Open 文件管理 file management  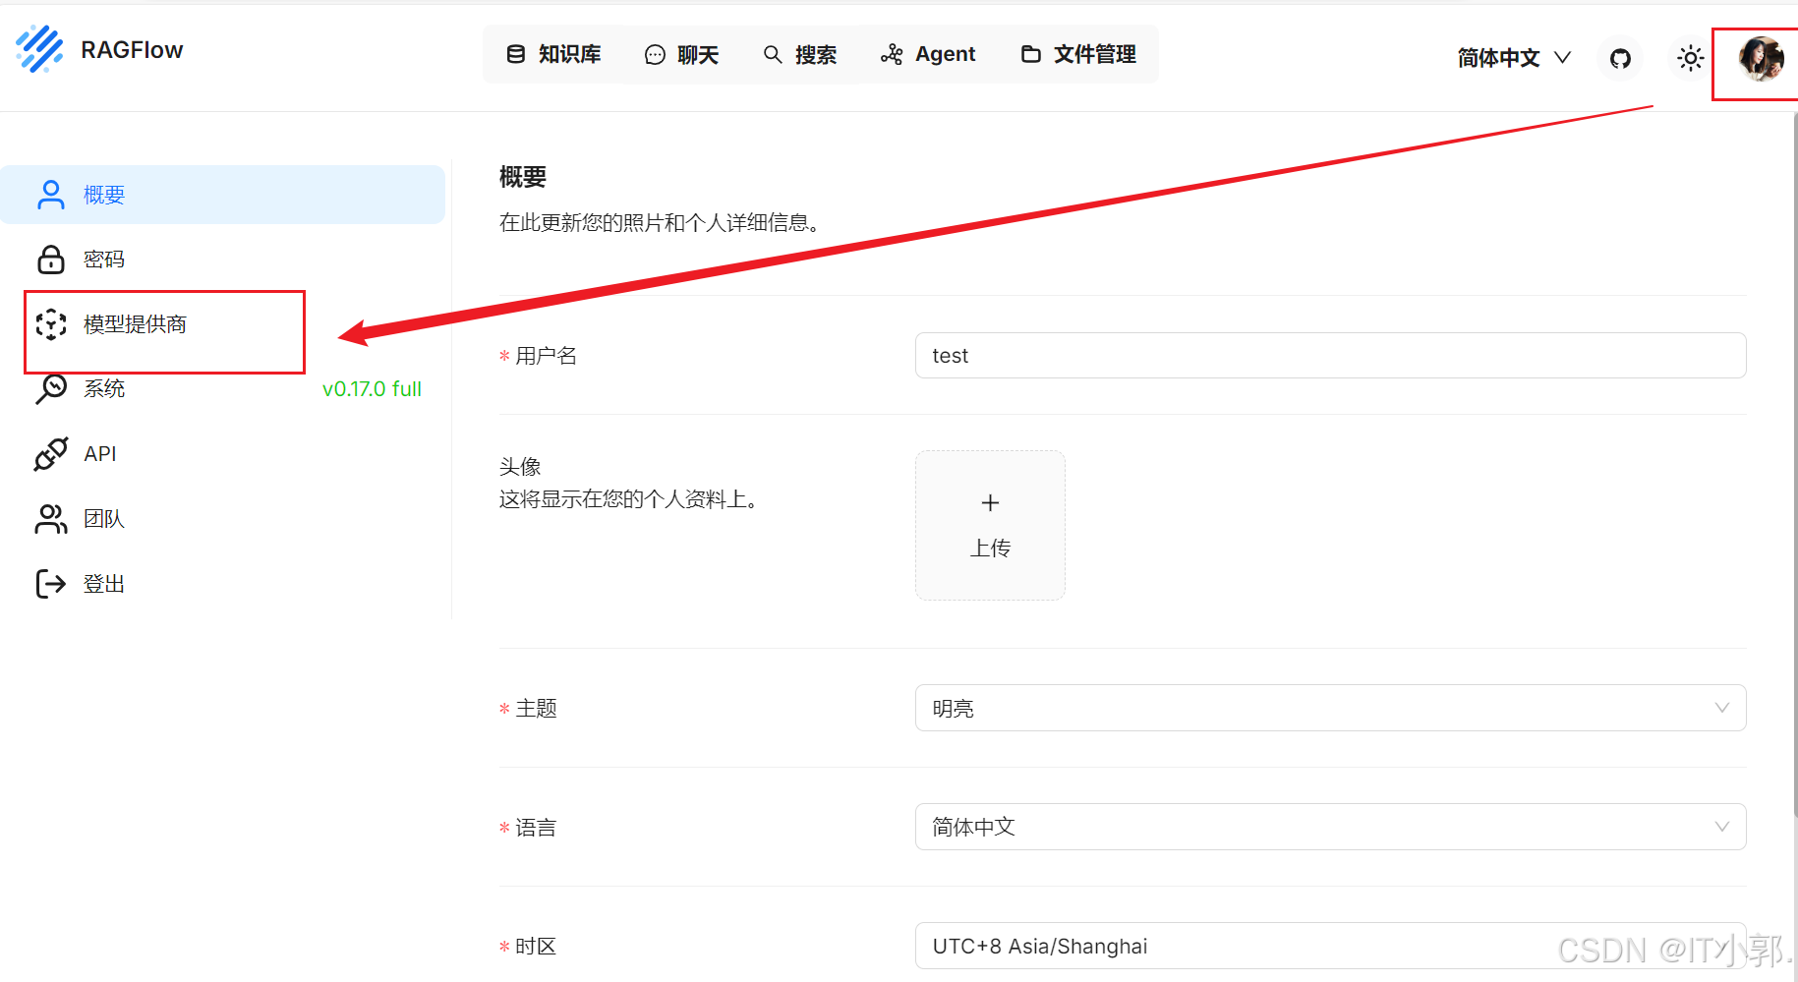click(1077, 54)
